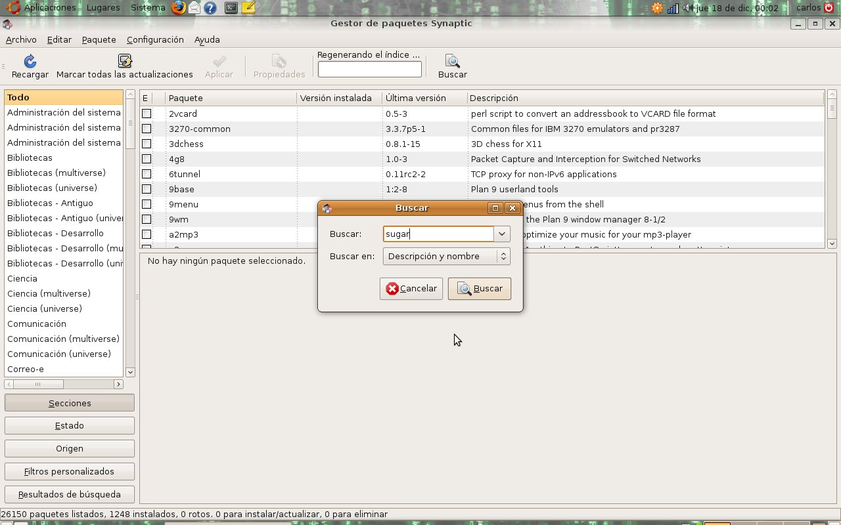Open the Buscar en dropdown
The width and height of the screenshot is (841, 525).
(x=446, y=256)
